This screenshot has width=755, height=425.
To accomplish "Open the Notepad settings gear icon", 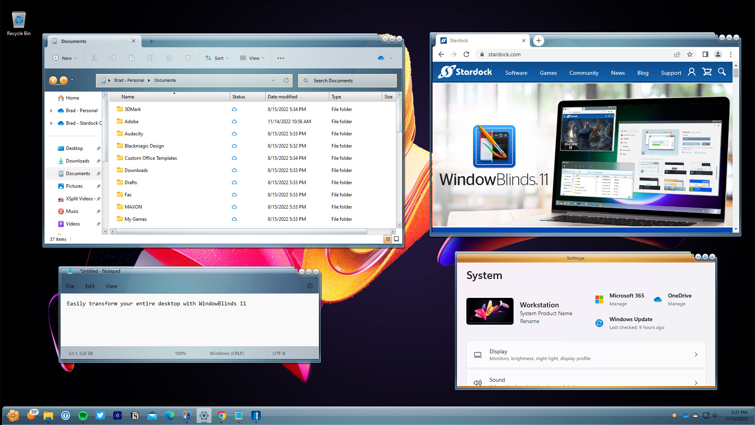I will (310, 286).
